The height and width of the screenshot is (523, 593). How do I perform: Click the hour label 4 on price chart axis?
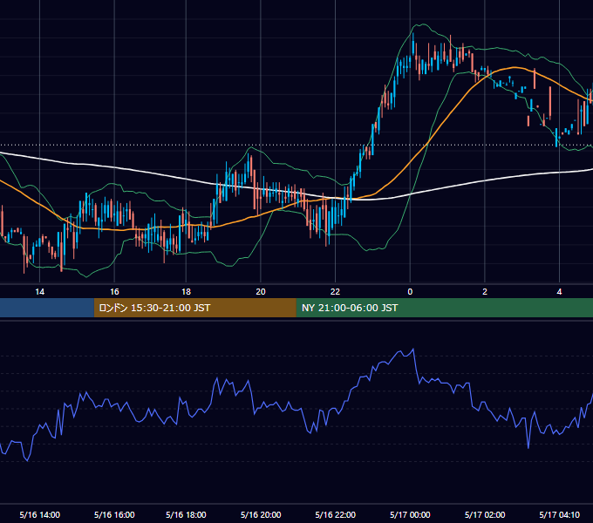click(x=559, y=292)
